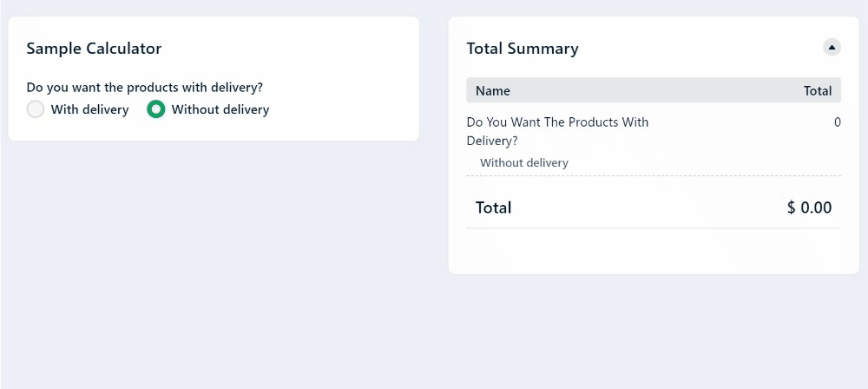Click the "Without delivery" label in calculator
Screen dimensions: 868x389
pos(220,109)
